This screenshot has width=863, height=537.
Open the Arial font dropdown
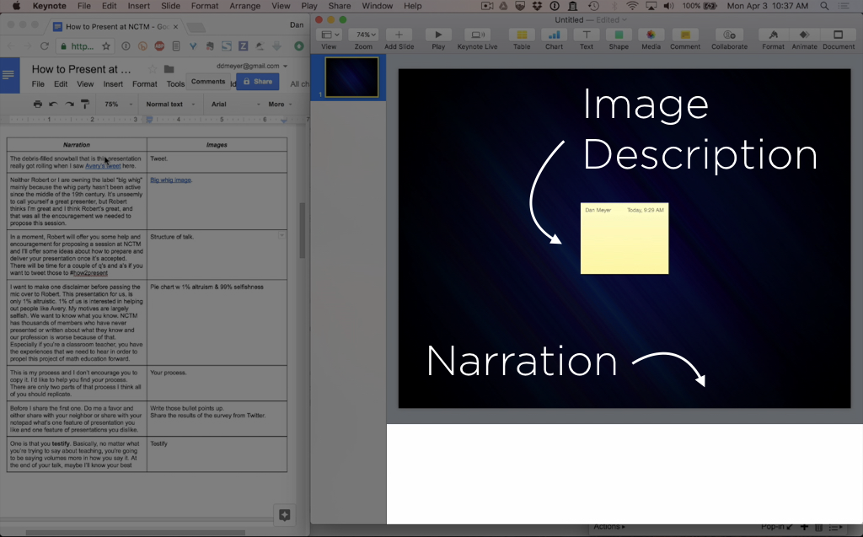[x=229, y=105]
